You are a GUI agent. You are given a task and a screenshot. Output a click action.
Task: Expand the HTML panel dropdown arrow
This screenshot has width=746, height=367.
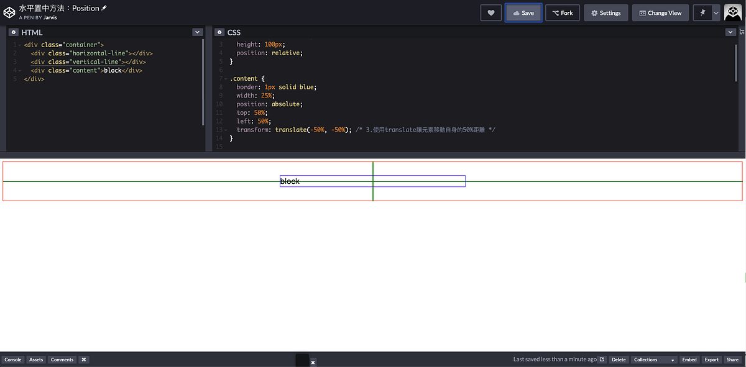click(198, 32)
